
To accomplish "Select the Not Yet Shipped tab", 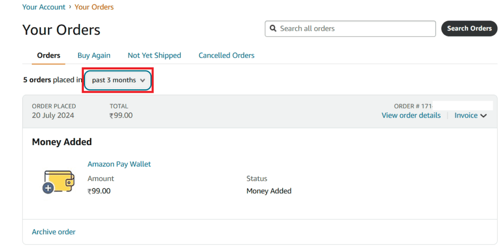I will pos(154,56).
